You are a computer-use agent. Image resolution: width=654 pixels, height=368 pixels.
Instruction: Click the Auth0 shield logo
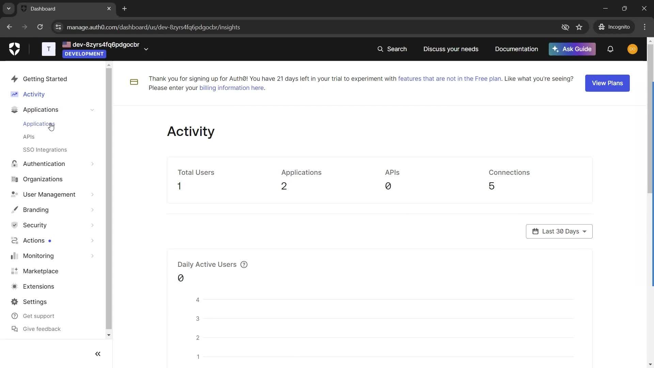click(14, 49)
